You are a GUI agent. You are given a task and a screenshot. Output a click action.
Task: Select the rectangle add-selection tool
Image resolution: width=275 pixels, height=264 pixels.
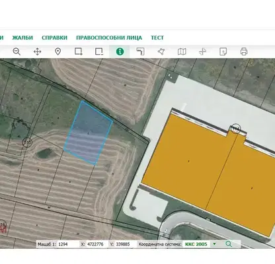click(79, 51)
